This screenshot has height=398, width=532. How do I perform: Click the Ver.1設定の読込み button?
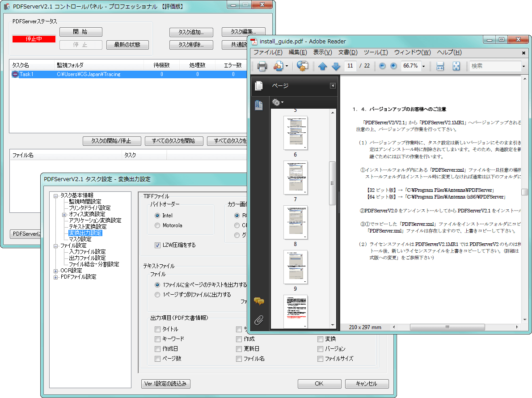coord(165,383)
